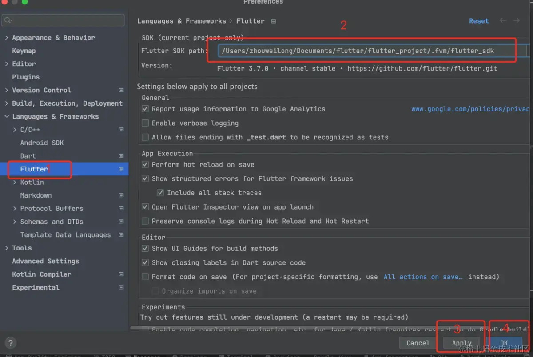Confirm settings with OK button
This screenshot has height=357, width=533.
(x=504, y=343)
